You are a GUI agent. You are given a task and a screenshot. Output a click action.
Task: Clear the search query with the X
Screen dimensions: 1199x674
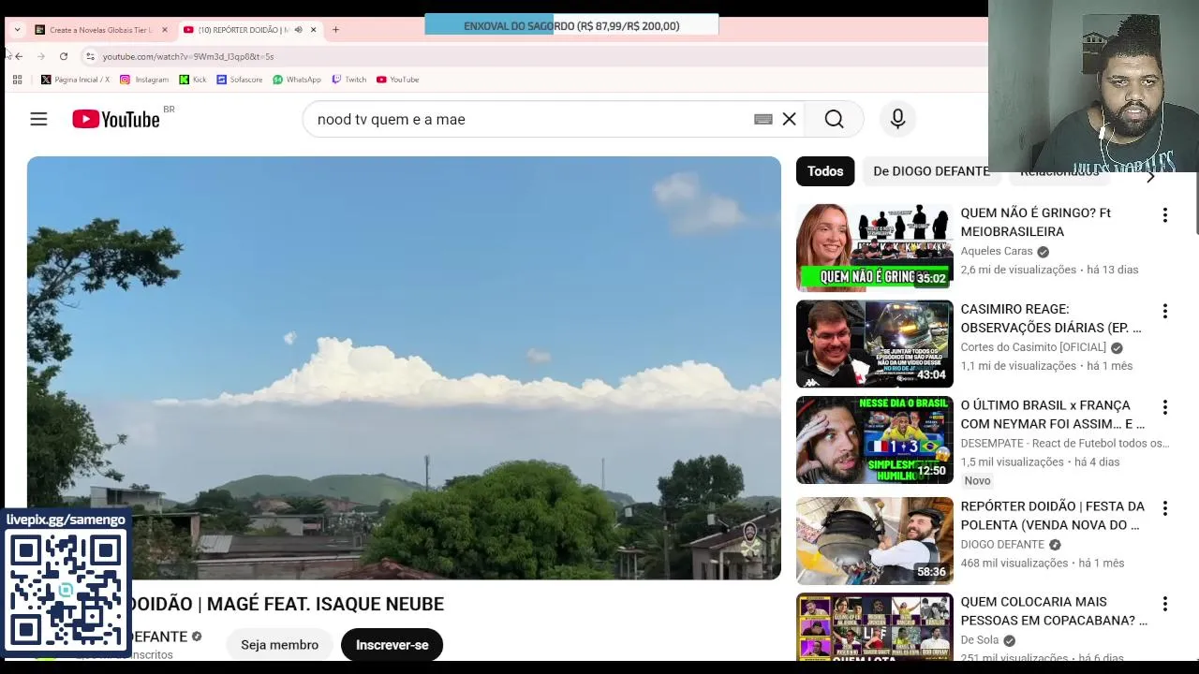tap(790, 119)
